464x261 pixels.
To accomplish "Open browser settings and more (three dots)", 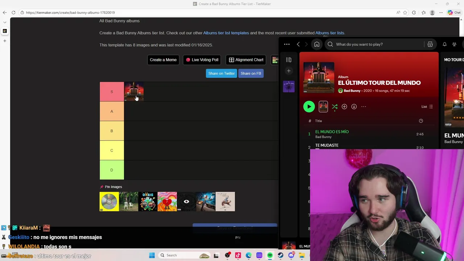I will tap(441, 13).
